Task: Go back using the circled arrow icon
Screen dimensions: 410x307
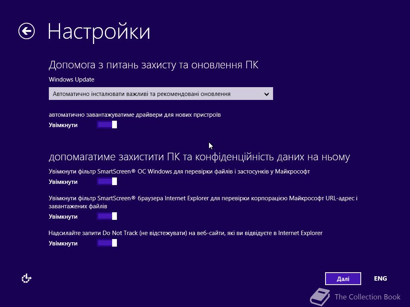Action: coord(27,31)
